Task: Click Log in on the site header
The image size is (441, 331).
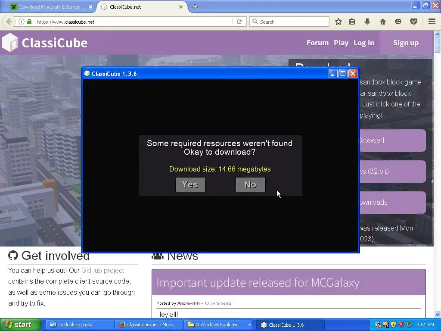Action: [364, 43]
